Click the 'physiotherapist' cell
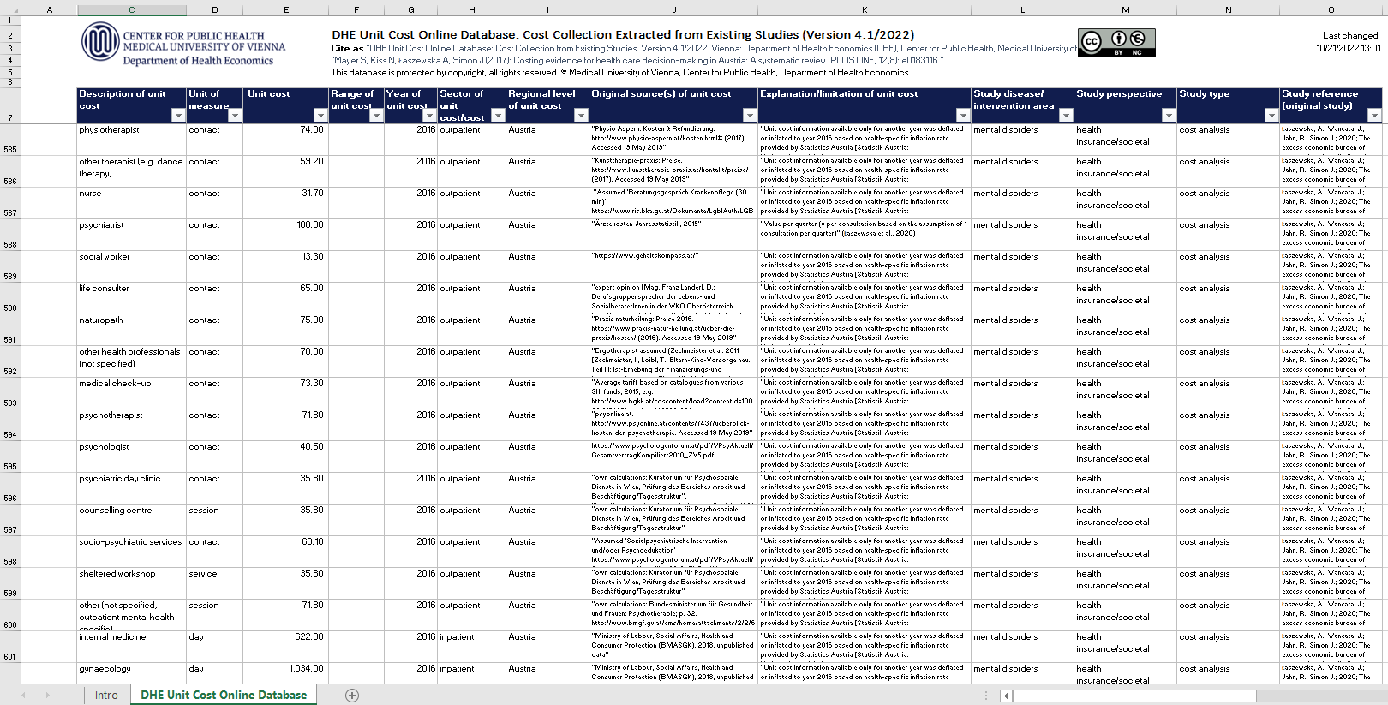 (131, 140)
